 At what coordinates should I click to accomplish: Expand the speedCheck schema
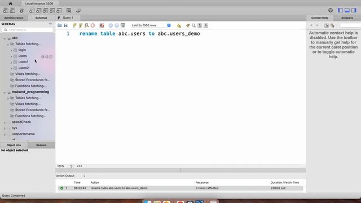click(x=5, y=122)
